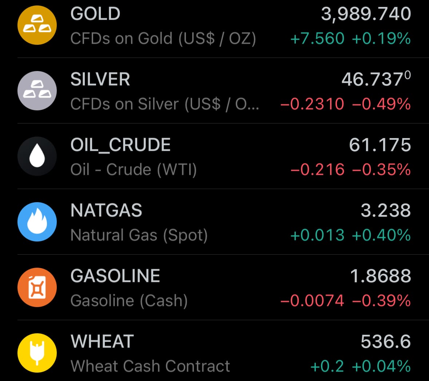
Task: Click the 'CFDs on Gold (US$ / OZ)' description
Action: click(x=163, y=39)
